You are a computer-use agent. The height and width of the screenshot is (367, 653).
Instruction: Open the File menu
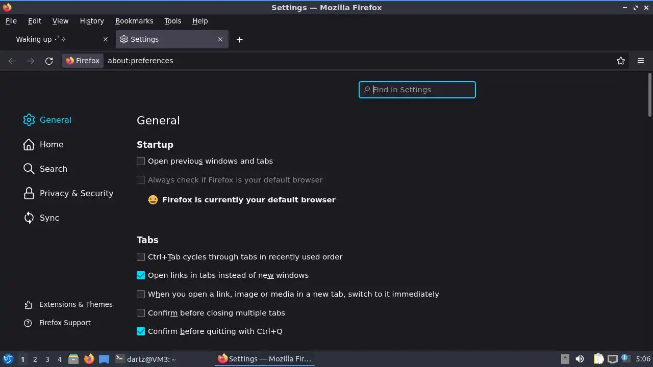click(x=11, y=21)
